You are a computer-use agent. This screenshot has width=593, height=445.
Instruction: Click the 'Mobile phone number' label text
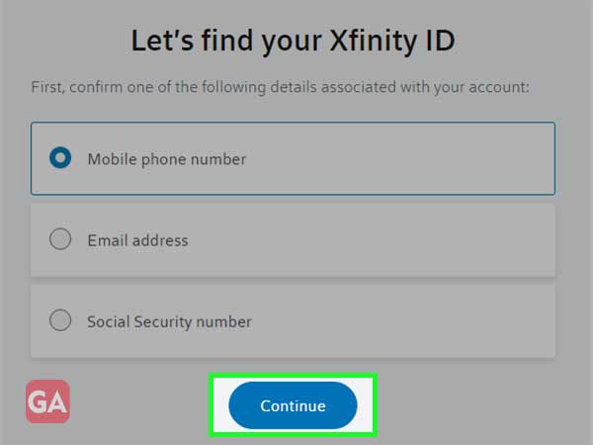point(167,159)
